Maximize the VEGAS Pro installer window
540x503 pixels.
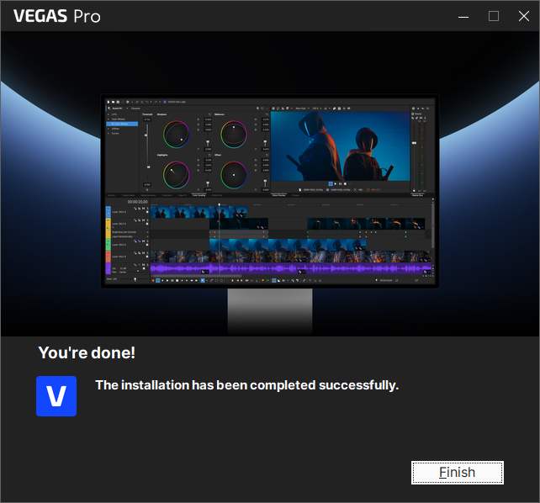point(494,16)
